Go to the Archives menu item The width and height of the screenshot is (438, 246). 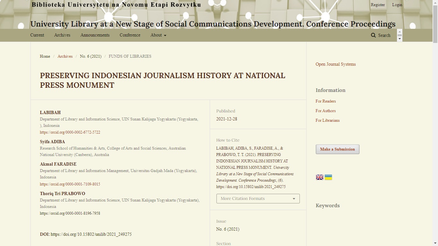coord(62,35)
